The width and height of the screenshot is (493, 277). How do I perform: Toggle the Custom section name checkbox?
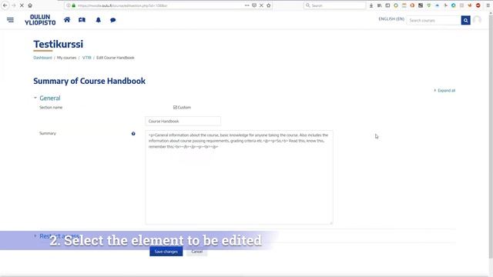(175, 108)
